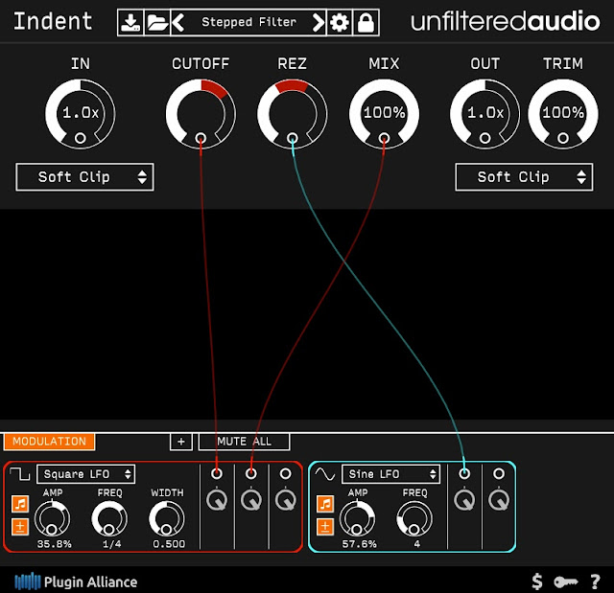
Task: Add a new modulator with plus button
Action: (x=181, y=442)
